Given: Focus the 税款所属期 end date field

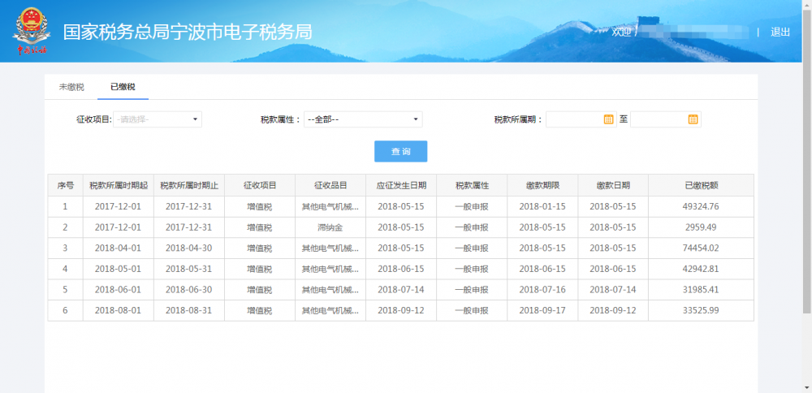Looking at the screenshot, I should click(x=666, y=119).
